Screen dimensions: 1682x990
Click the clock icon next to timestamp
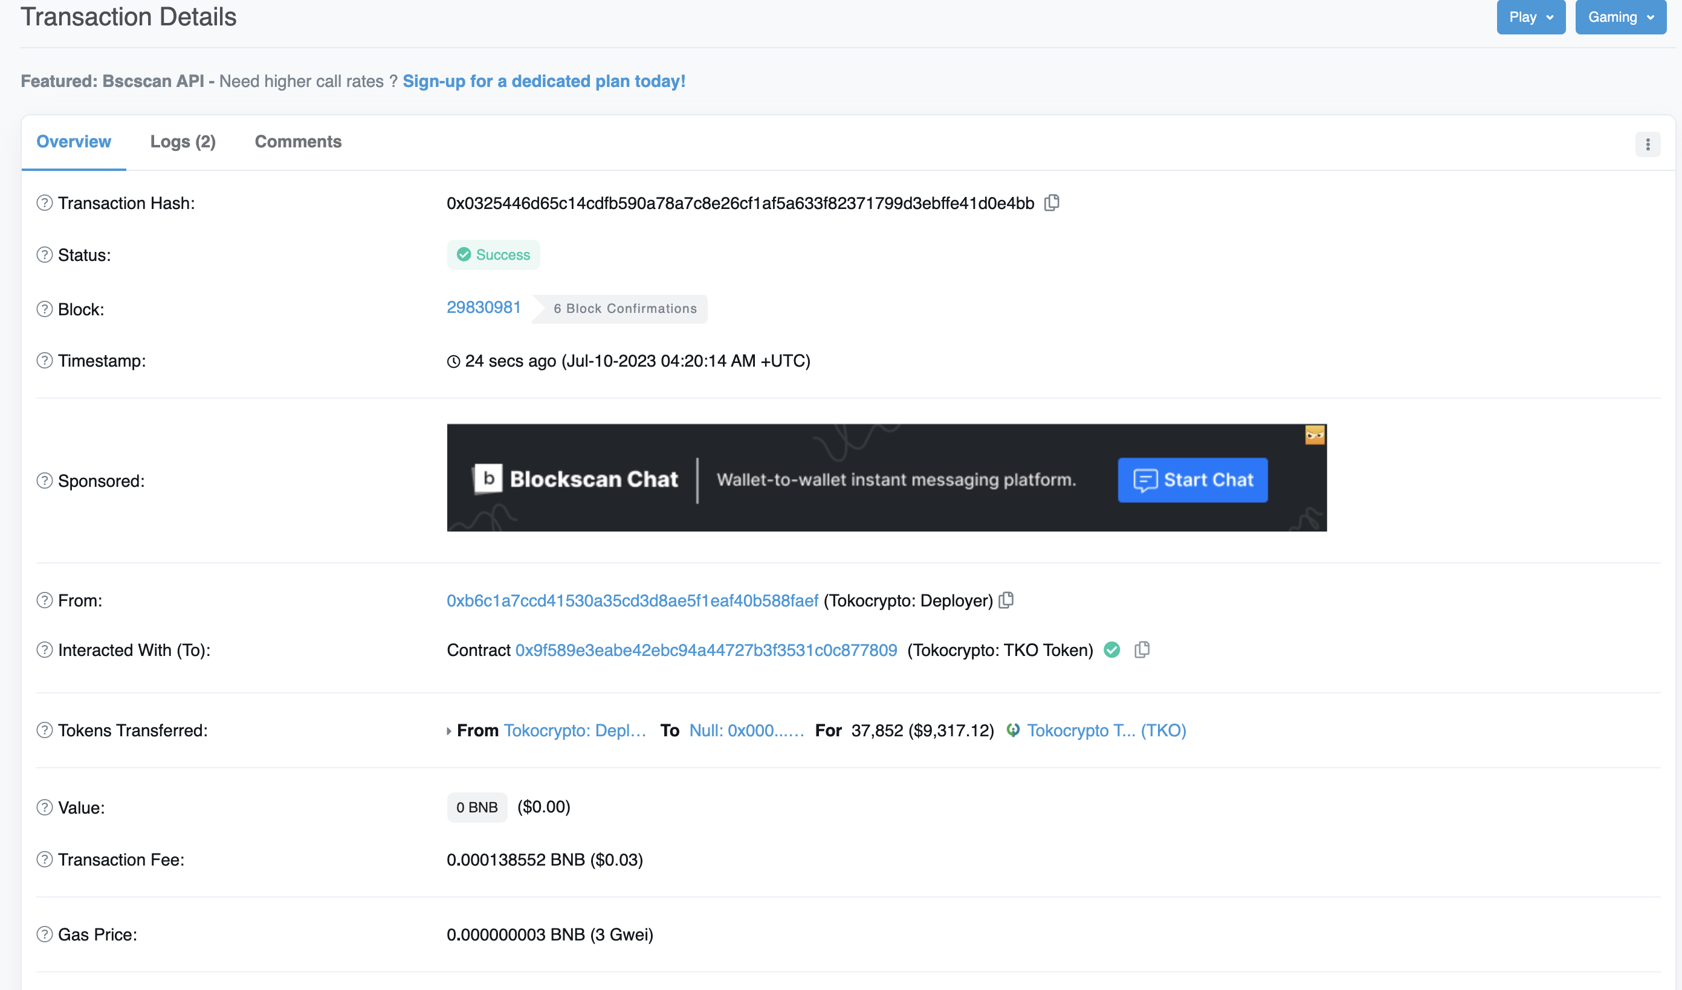tap(453, 362)
